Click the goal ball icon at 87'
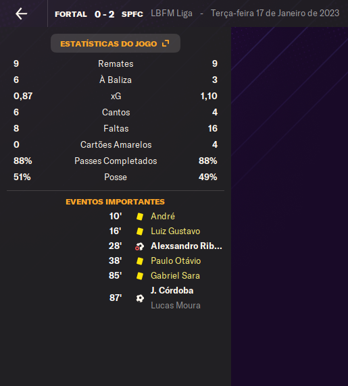This screenshot has height=386, width=348. [140, 298]
